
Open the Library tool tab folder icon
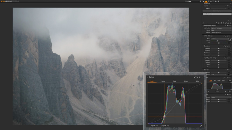pyautogui.click(x=204, y=1)
